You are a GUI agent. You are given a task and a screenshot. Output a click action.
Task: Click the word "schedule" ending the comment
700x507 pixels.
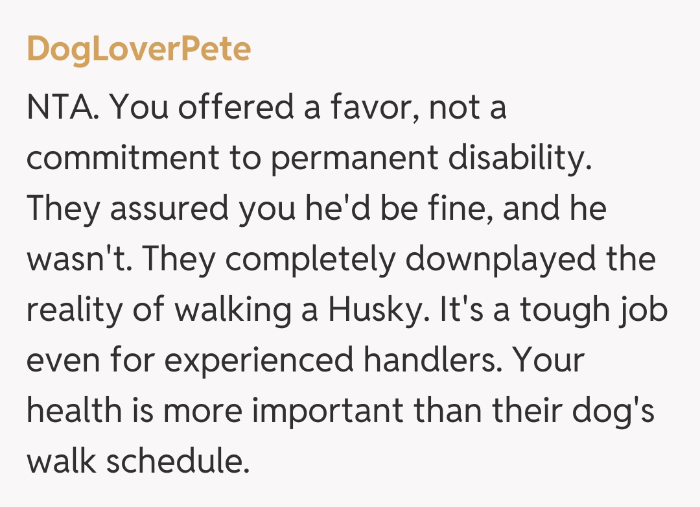pyautogui.click(x=177, y=462)
